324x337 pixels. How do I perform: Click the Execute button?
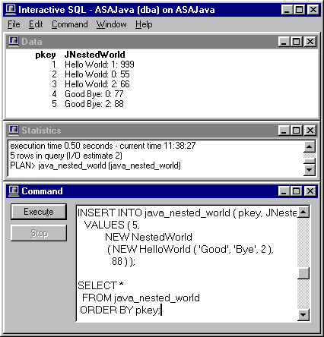[x=39, y=212]
